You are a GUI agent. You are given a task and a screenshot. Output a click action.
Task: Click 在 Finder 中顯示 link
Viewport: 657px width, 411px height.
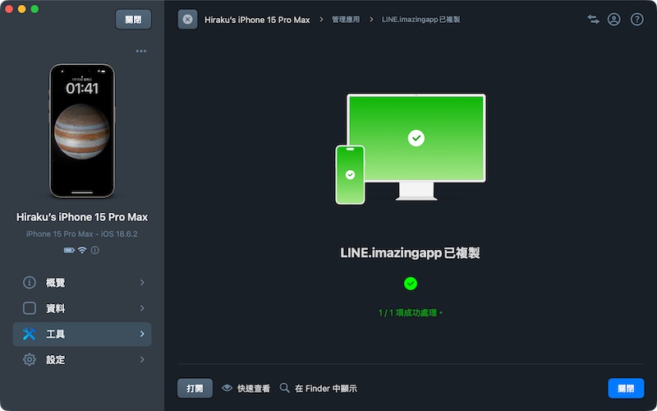point(325,388)
